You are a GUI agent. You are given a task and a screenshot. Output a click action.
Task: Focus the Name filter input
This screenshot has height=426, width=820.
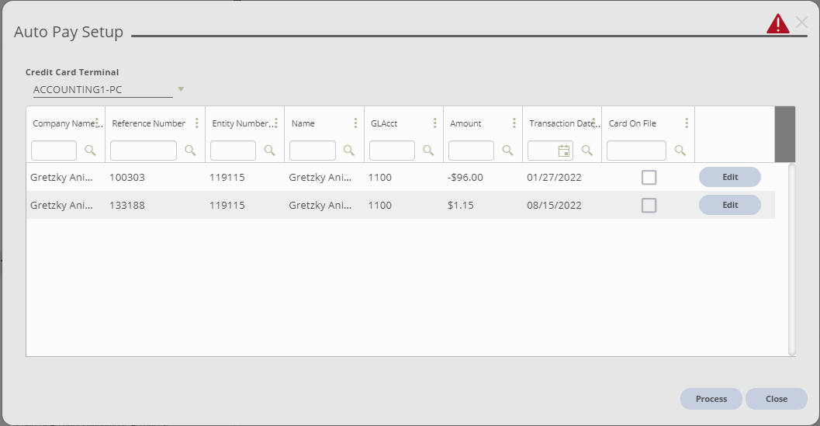pyautogui.click(x=313, y=151)
